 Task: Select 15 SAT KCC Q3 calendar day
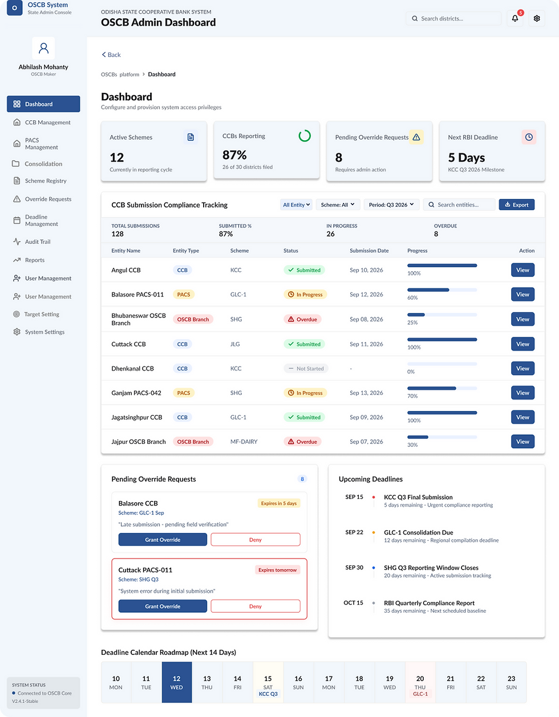[268, 682]
